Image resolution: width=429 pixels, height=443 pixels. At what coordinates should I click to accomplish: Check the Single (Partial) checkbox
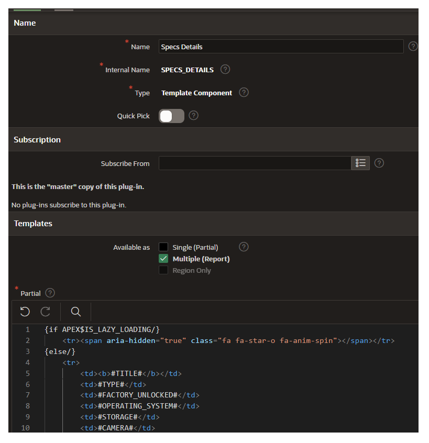point(163,247)
